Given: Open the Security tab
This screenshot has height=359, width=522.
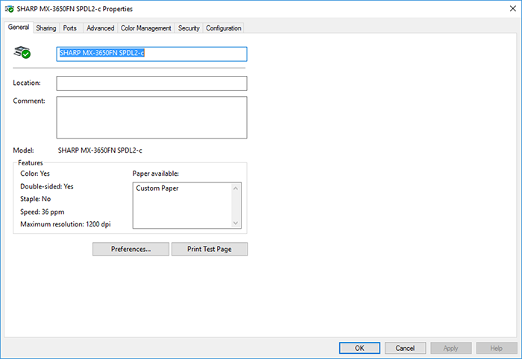Looking at the screenshot, I should (x=189, y=28).
